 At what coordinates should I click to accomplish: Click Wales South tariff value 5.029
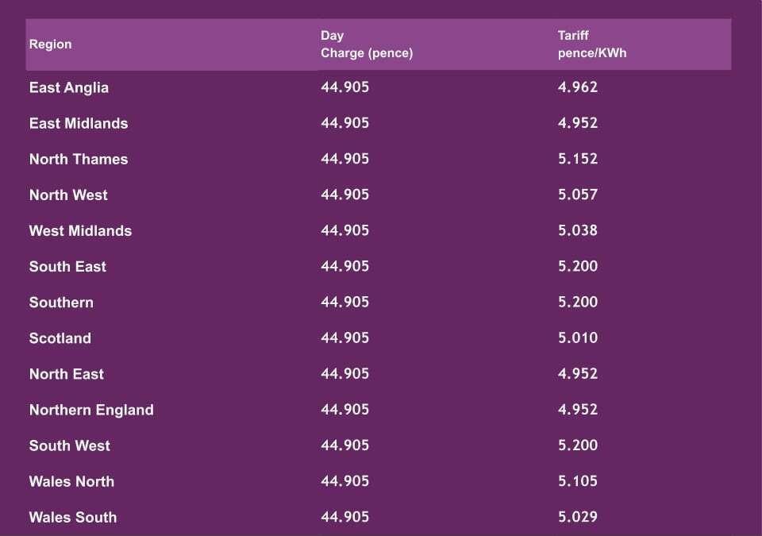click(x=578, y=517)
